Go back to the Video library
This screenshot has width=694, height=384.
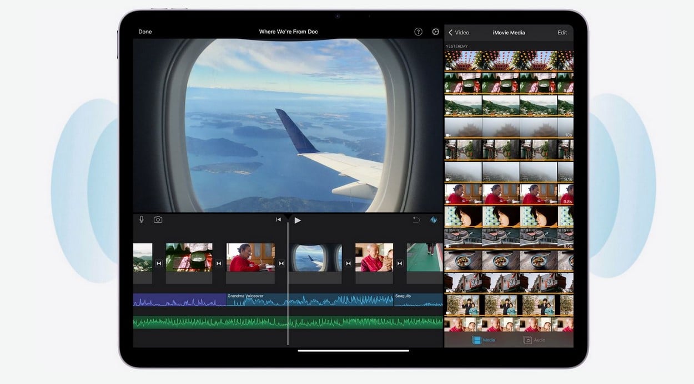(459, 33)
